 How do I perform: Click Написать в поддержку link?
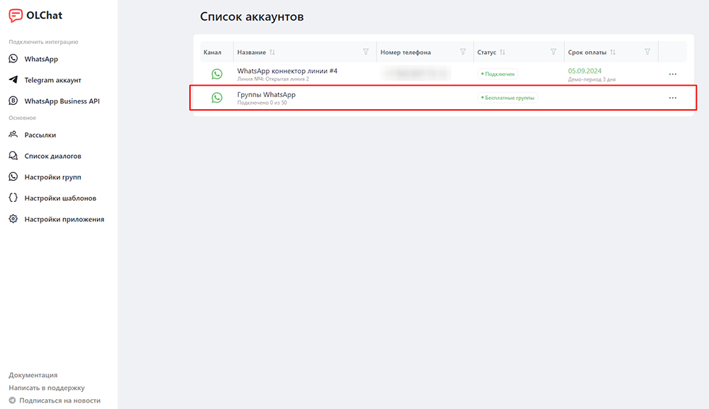[x=47, y=388]
